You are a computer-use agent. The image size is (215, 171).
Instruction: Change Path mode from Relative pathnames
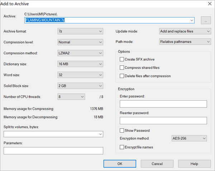tap(185, 42)
